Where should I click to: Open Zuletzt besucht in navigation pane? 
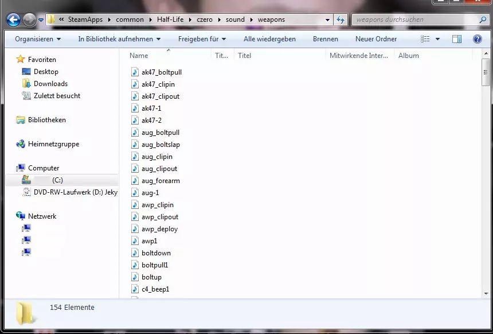coord(57,96)
